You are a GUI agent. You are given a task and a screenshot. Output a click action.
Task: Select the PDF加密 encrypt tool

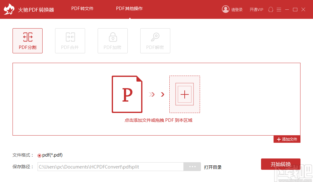[113, 41]
